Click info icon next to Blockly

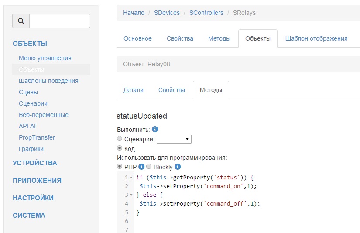178,167
